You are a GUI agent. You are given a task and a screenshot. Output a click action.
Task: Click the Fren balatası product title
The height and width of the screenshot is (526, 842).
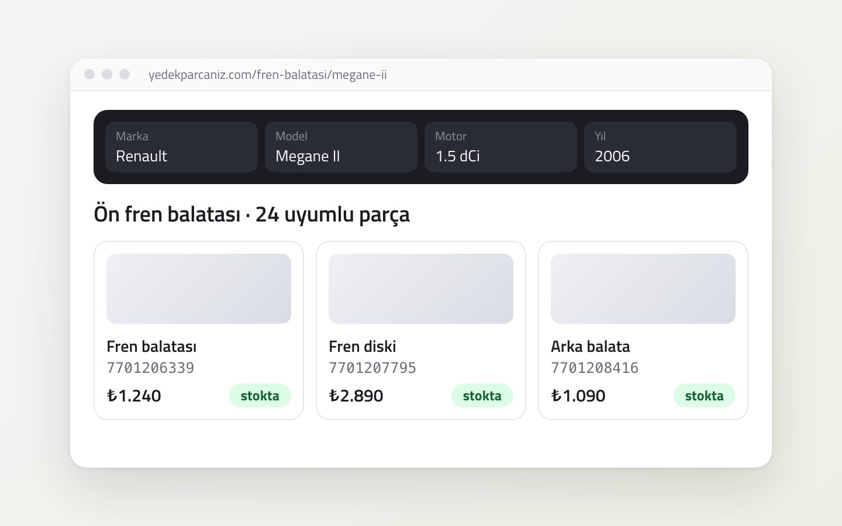coord(151,347)
